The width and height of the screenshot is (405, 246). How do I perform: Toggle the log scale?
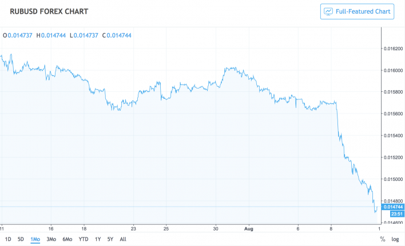tap(395, 239)
